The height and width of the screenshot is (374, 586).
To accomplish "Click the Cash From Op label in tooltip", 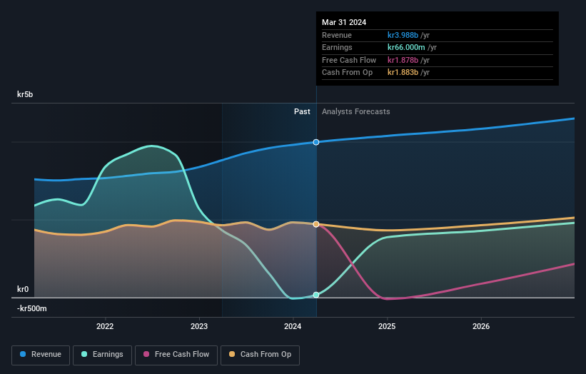I will click(347, 73).
